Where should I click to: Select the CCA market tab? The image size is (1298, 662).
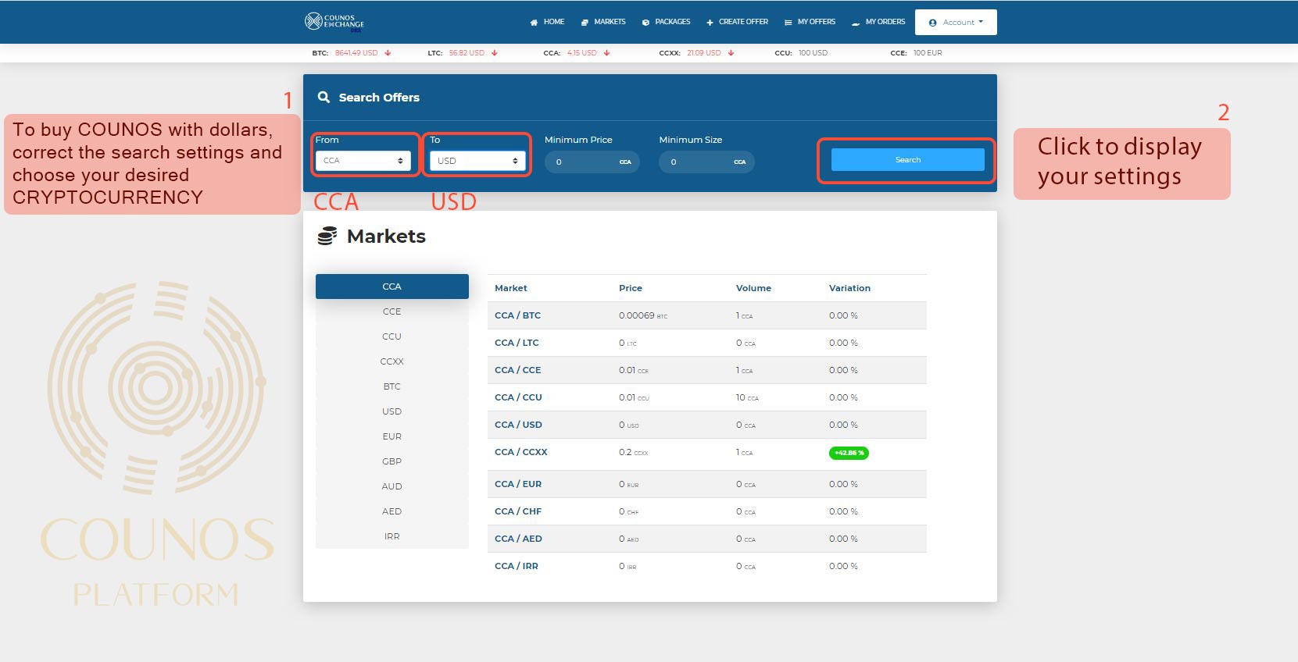[392, 287]
